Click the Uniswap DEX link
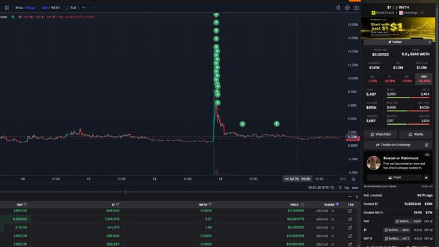Viewport: 439px width, 247px height. [408, 13]
